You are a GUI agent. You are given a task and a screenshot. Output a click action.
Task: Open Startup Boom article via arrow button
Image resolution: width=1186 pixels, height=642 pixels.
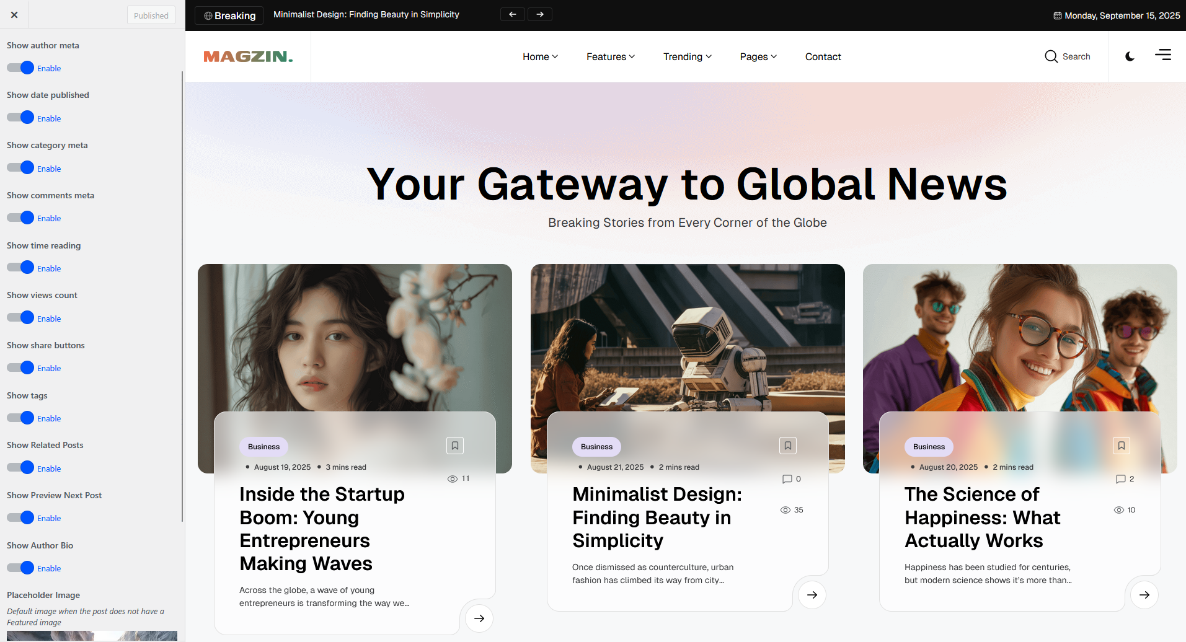coord(479,618)
